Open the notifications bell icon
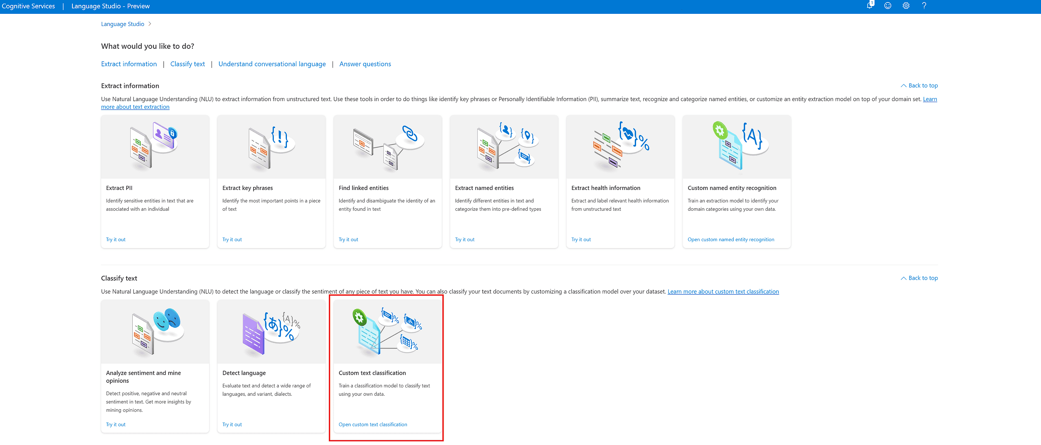Viewport: 1041px width, 445px height. 869,6
